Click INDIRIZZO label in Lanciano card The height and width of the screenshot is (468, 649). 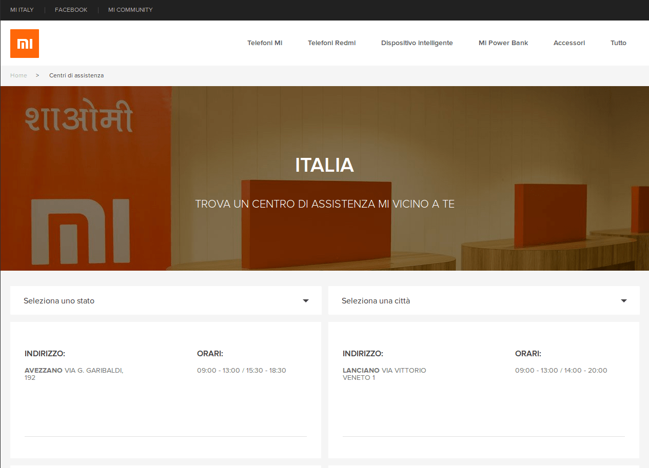(x=363, y=354)
